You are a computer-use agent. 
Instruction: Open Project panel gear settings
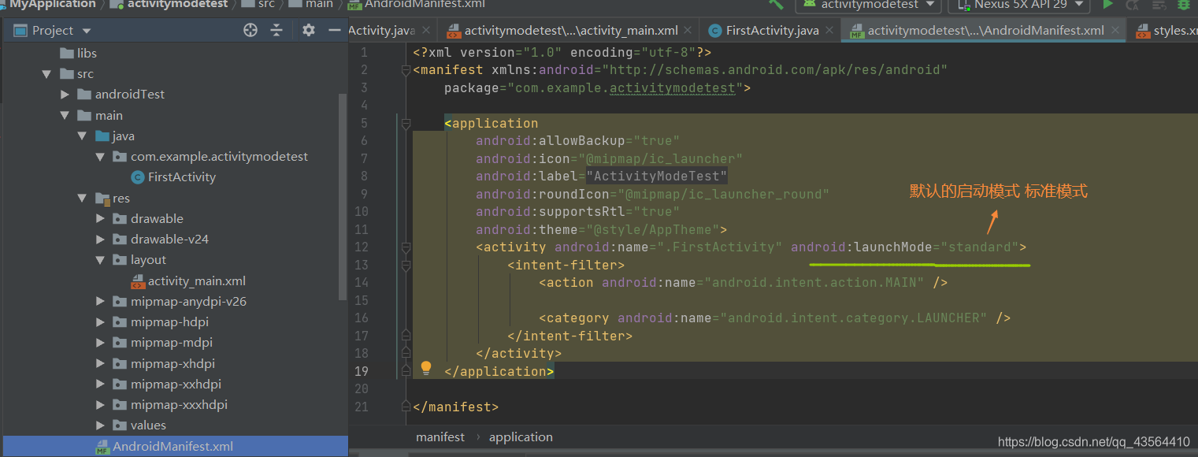309,30
